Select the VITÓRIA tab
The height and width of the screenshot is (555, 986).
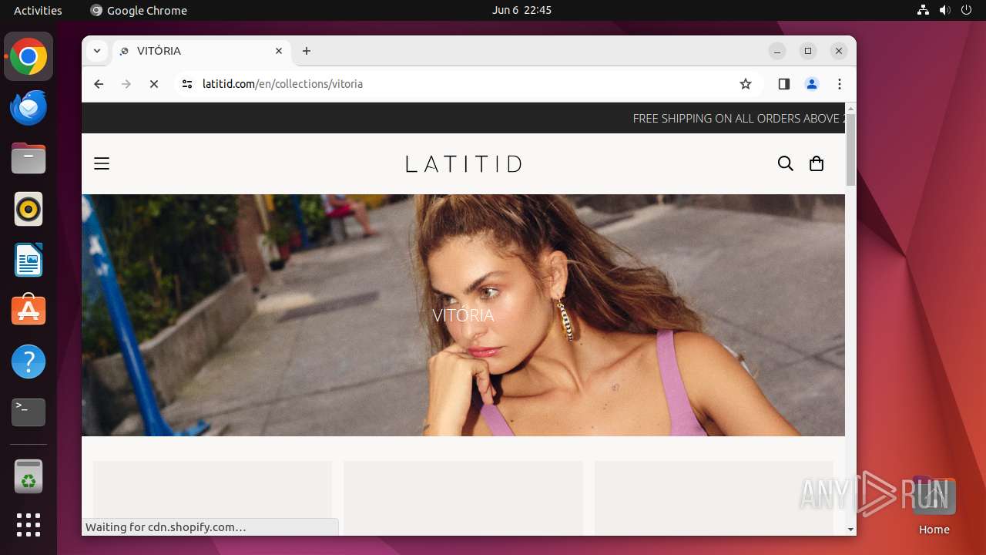coord(202,51)
